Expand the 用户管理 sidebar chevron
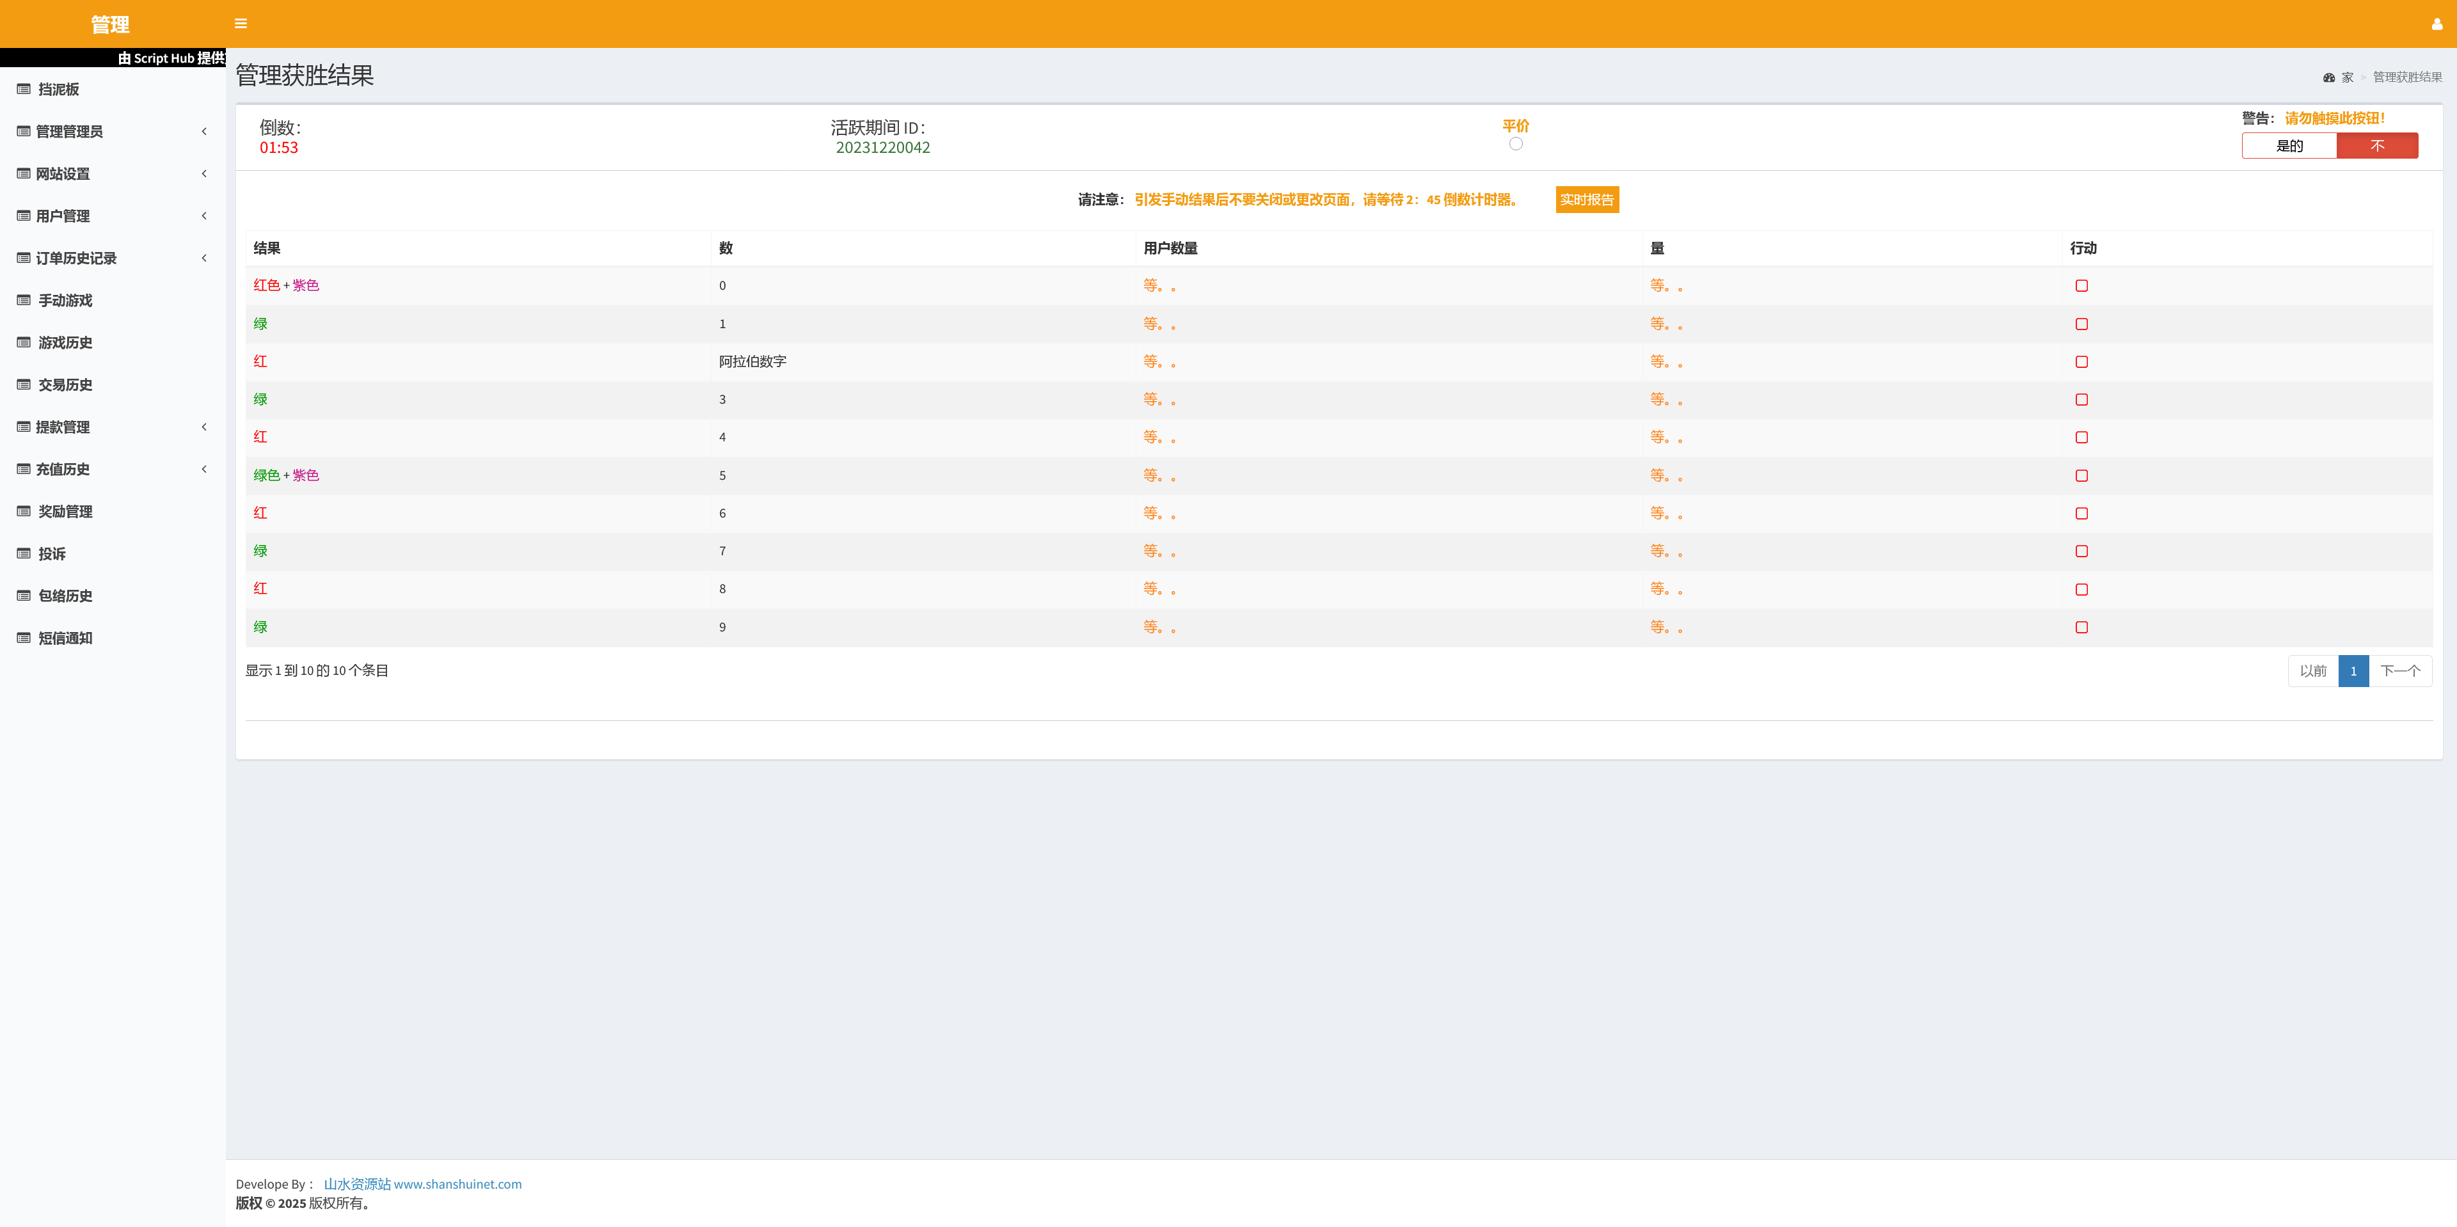This screenshot has width=2457, height=1227. click(x=204, y=216)
